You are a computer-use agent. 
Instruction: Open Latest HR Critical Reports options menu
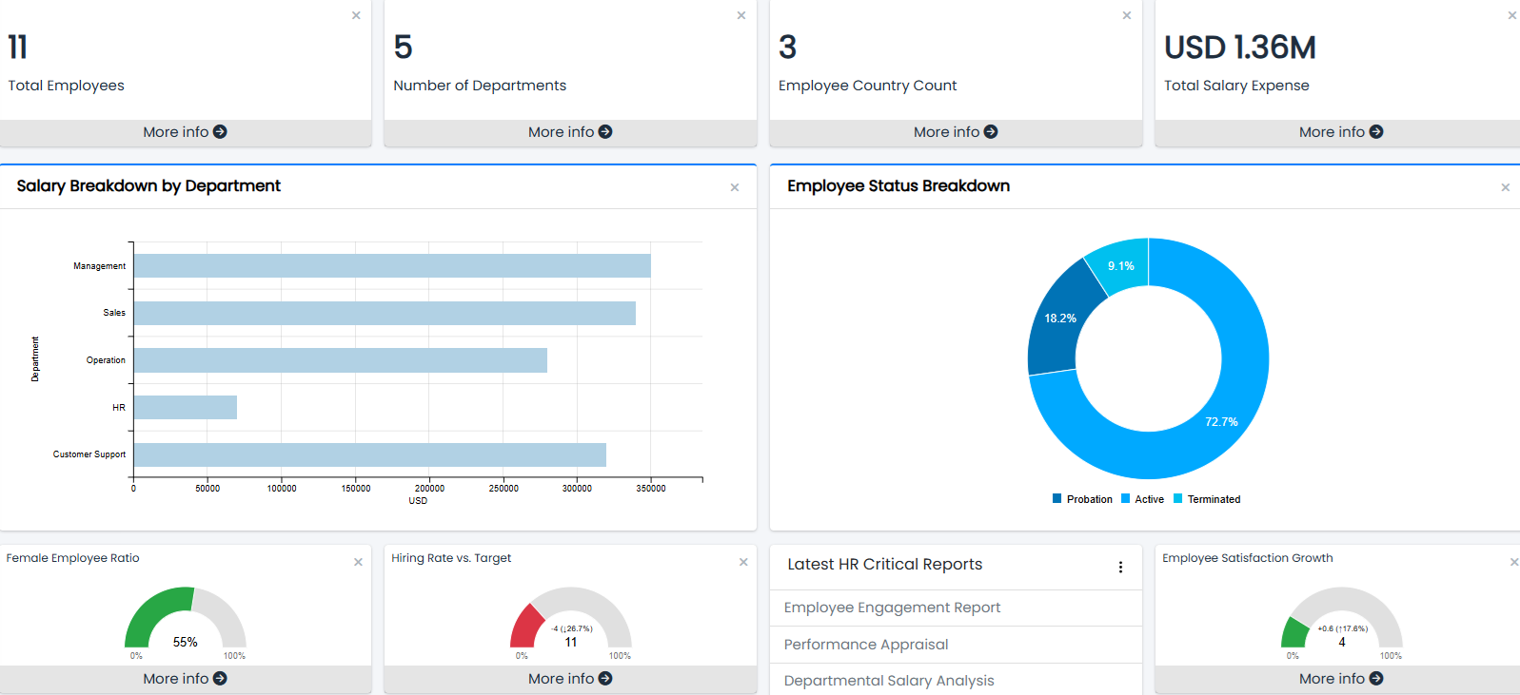[x=1120, y=567]
